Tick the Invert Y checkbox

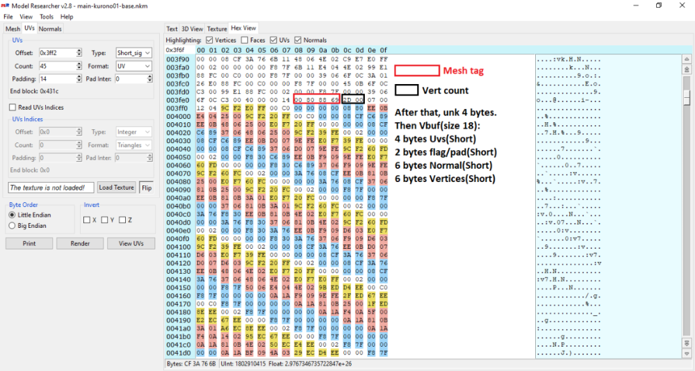pyautogui.click(x=104, y=220)
